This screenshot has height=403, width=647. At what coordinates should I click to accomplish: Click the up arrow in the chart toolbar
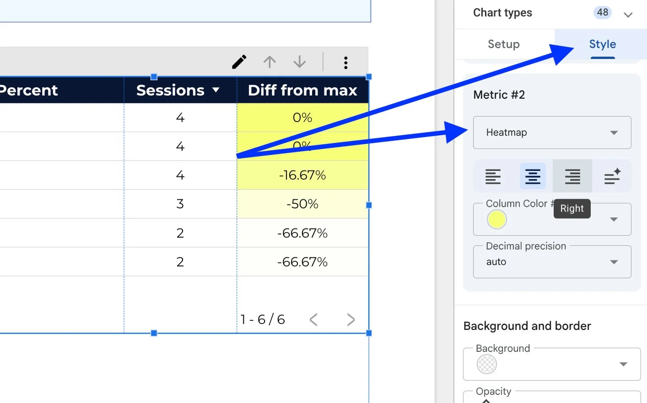click(x=270, y=62)
